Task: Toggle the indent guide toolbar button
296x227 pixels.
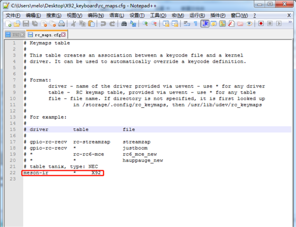Action: (205, 24)
